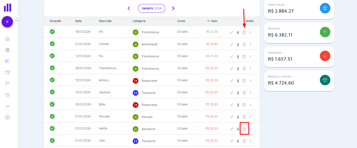357x148 pixels.
Task: Expand the left sidebar with the chevron
Action: point(17,18)
